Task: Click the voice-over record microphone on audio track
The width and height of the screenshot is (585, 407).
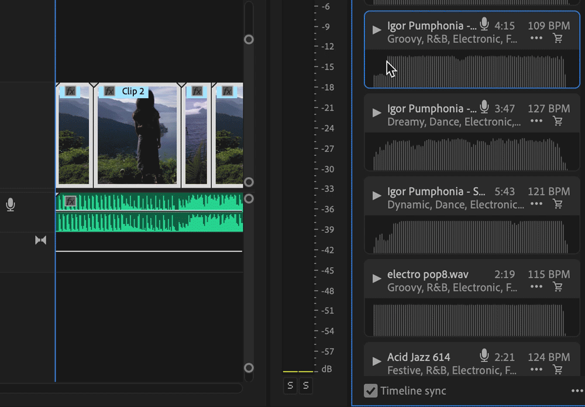Action: [x=11, y=205]
